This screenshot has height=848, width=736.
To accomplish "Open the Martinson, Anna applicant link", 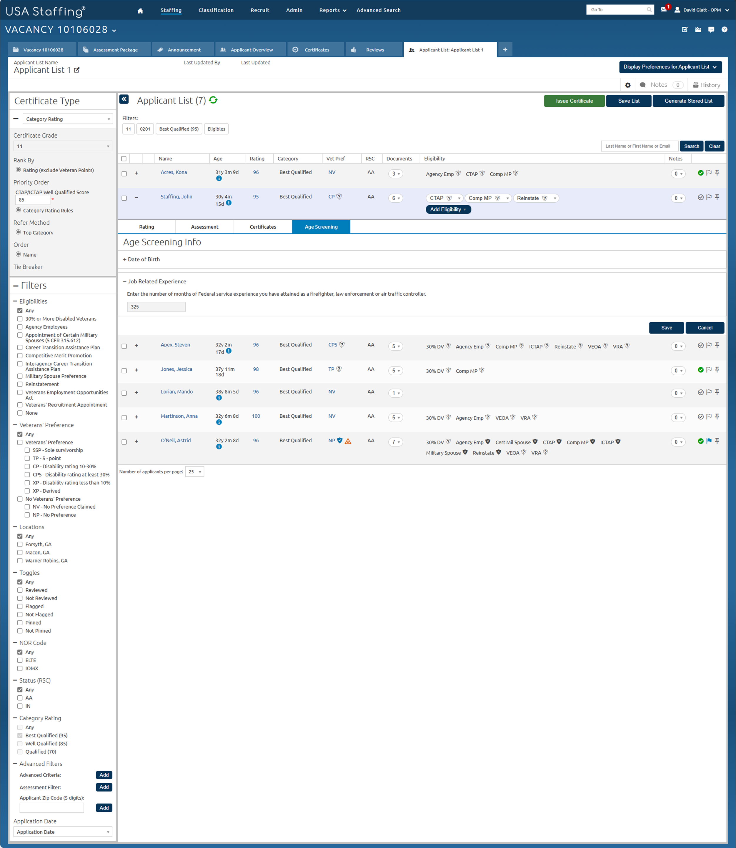I will point(179,416).
